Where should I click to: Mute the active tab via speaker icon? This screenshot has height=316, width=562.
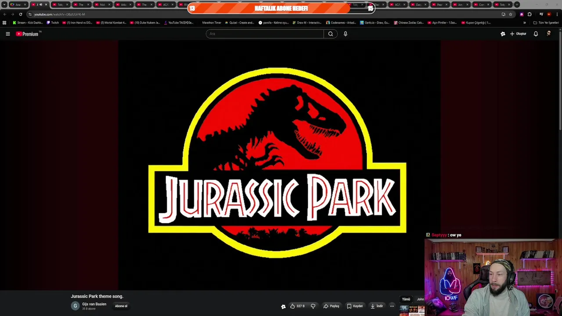[41, 4]
